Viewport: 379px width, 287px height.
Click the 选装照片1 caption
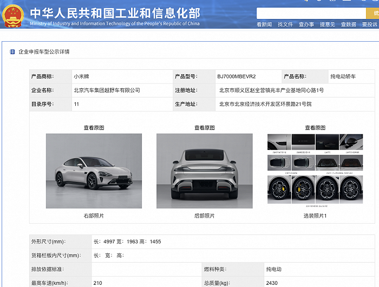click(x=315, y=216)
